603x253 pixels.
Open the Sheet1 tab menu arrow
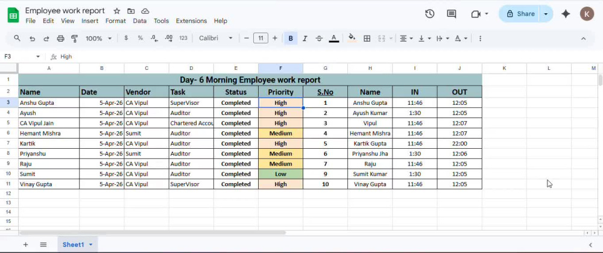[91, 245]
